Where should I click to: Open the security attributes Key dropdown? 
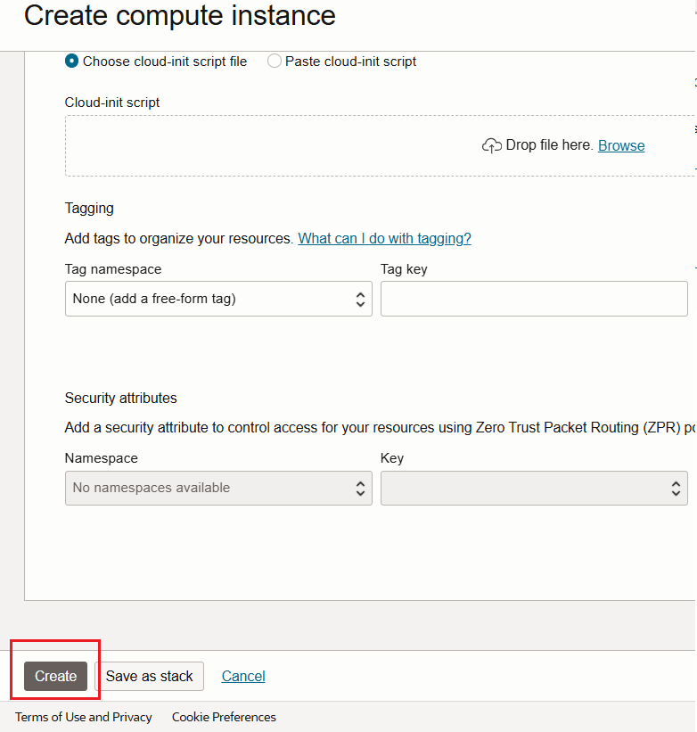[x=533, y=489]
